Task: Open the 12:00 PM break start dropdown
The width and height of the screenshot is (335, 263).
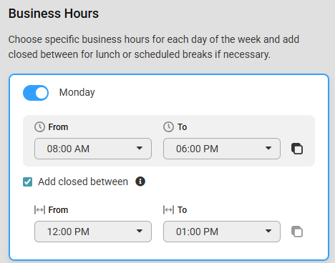Action: [93, 232]
